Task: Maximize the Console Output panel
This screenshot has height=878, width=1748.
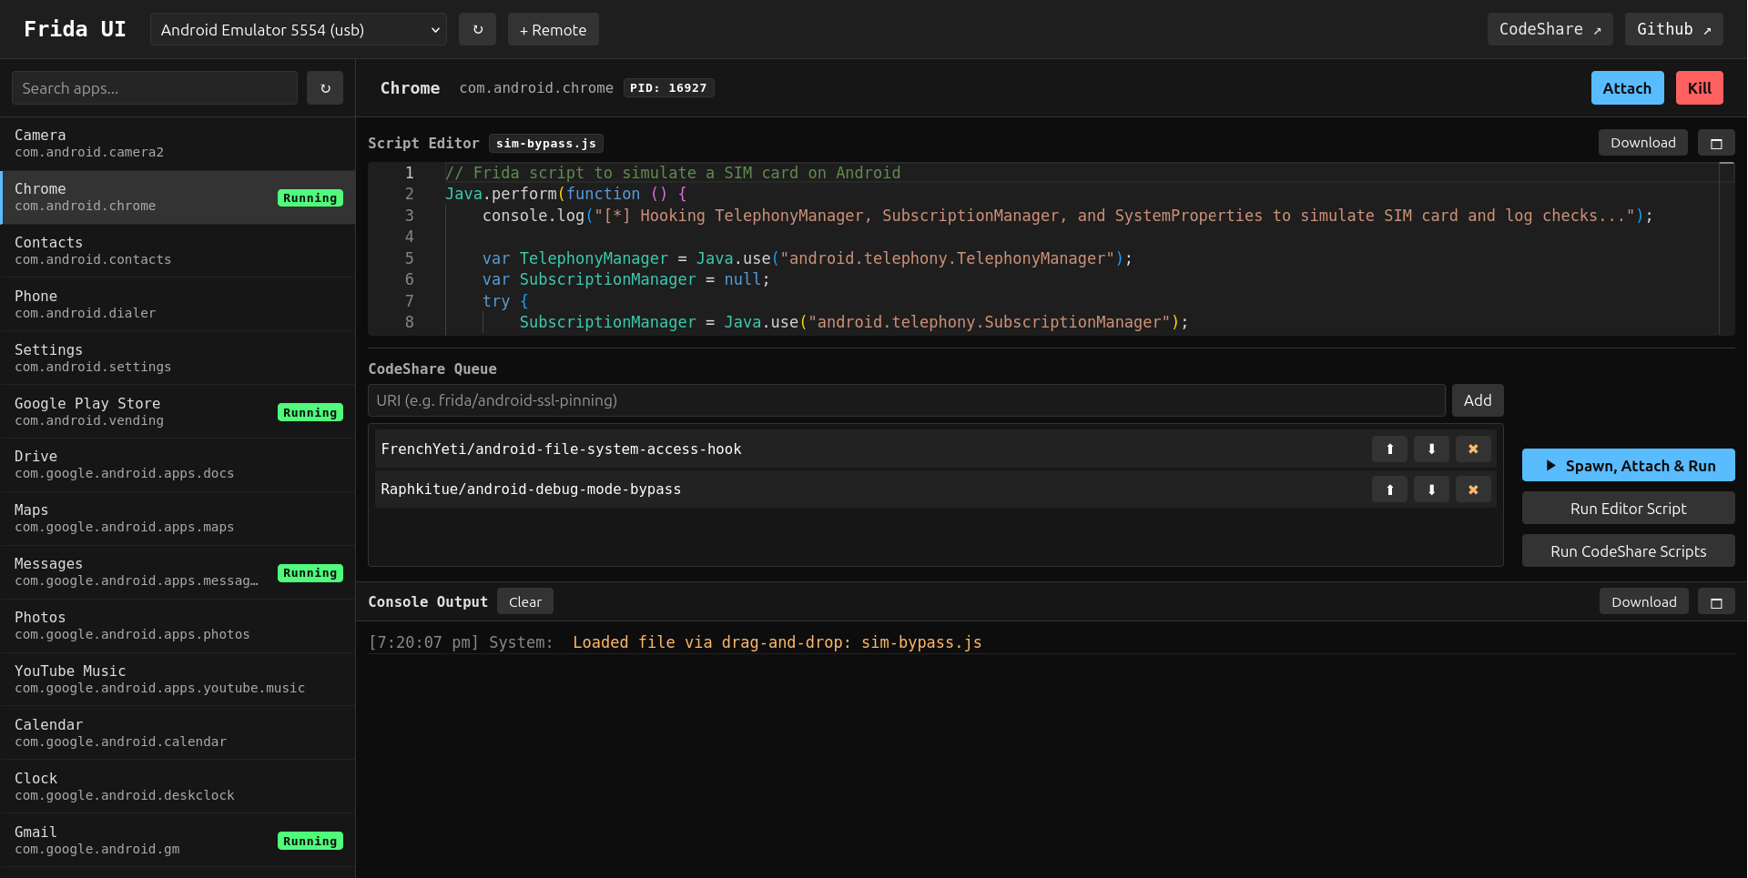Action: click(1716, 602)
